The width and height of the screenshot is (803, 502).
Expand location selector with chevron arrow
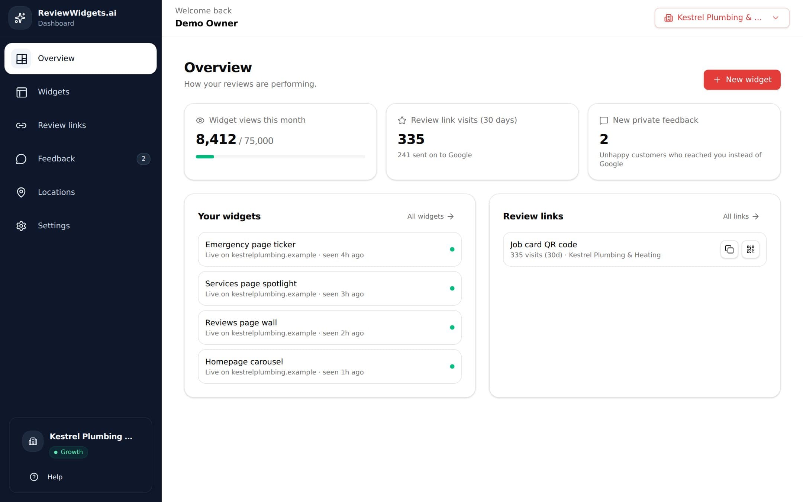click(x=775, y=18)
